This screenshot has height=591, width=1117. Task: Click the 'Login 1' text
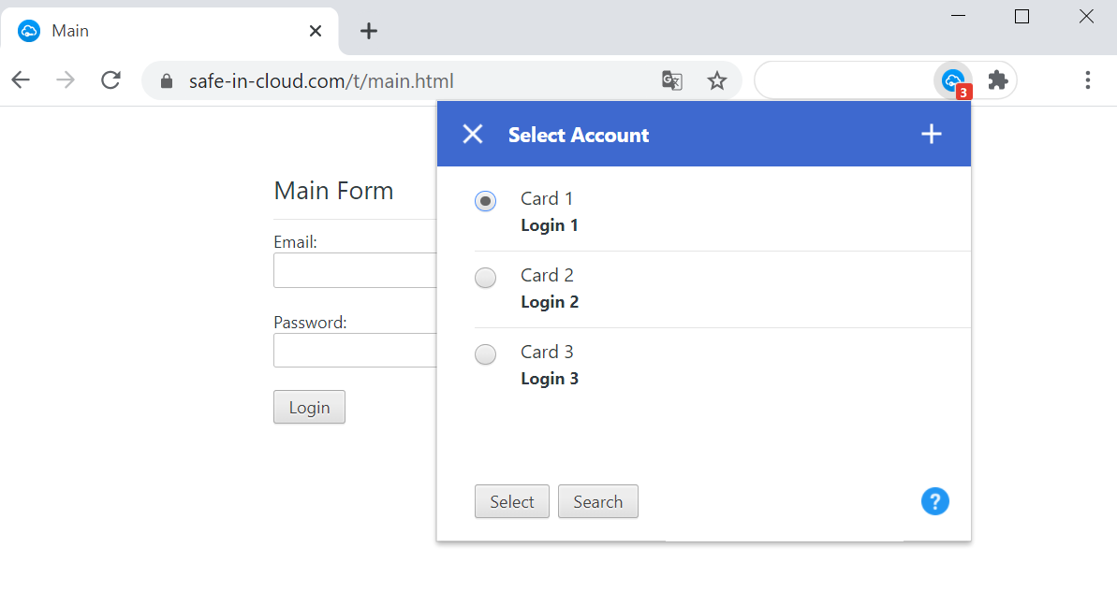pyautogui.click(x=550, y=225)
